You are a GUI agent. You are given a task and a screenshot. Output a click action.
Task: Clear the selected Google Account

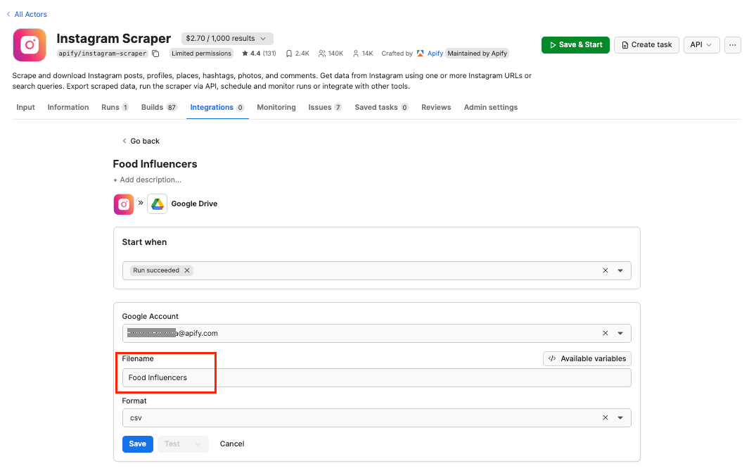(x=605, y=333)
